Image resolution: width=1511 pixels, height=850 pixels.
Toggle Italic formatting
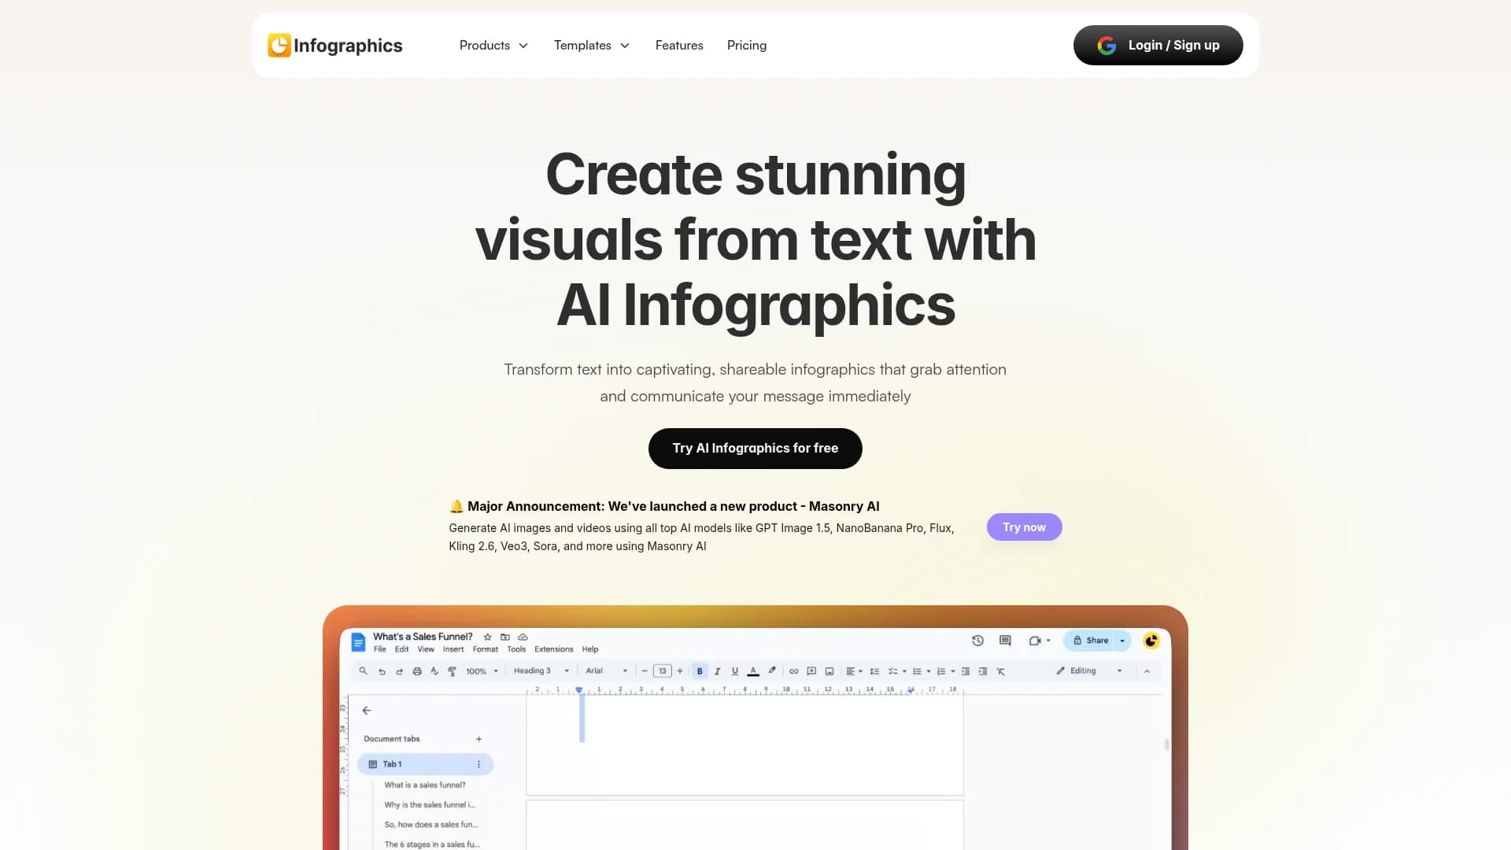tap(717, 671)
